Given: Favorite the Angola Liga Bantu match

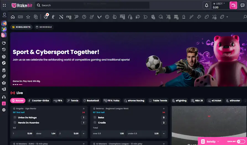Looking at the screenshot, I should [x=84, y=108].
